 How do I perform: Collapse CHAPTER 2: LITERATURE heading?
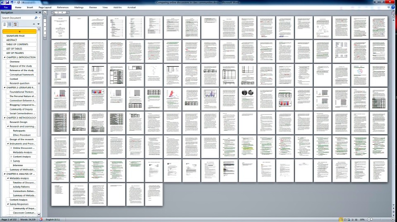tap(5, 88)
